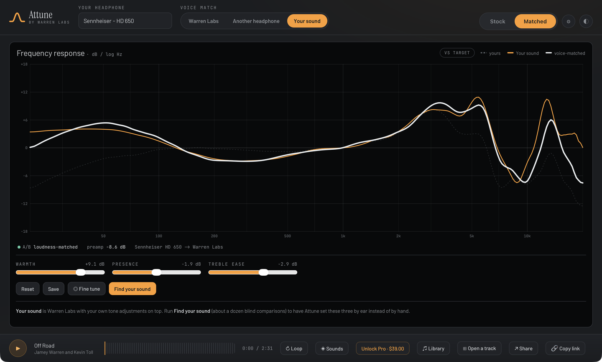Toggle the yours legend entry
Image resolution: width=602 pixels, height=362 pixels.
click(x=490, y=53)
